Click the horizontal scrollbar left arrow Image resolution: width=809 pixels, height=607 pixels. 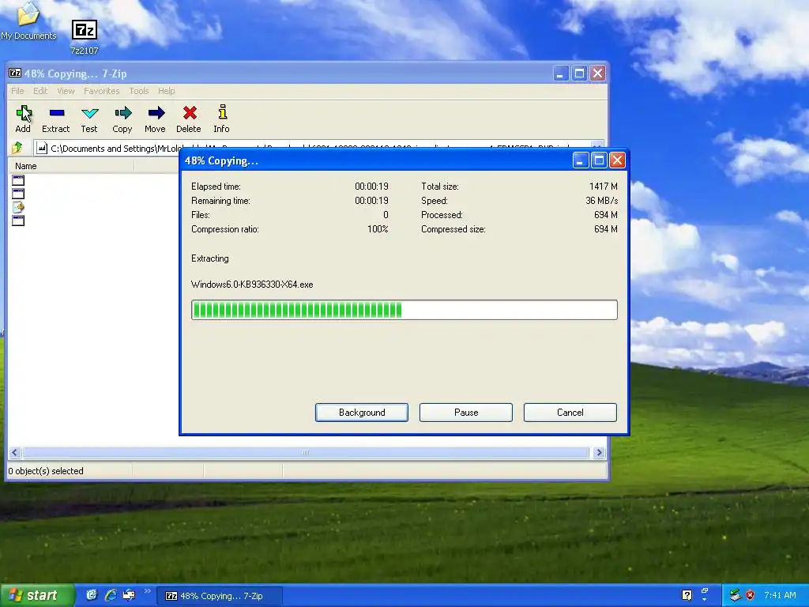pos(14,453)
